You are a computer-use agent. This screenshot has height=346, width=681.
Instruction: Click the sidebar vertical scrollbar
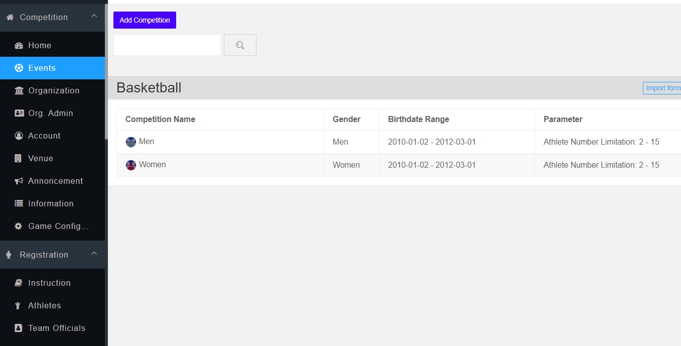pyautogui.click(x=106, y=70)
